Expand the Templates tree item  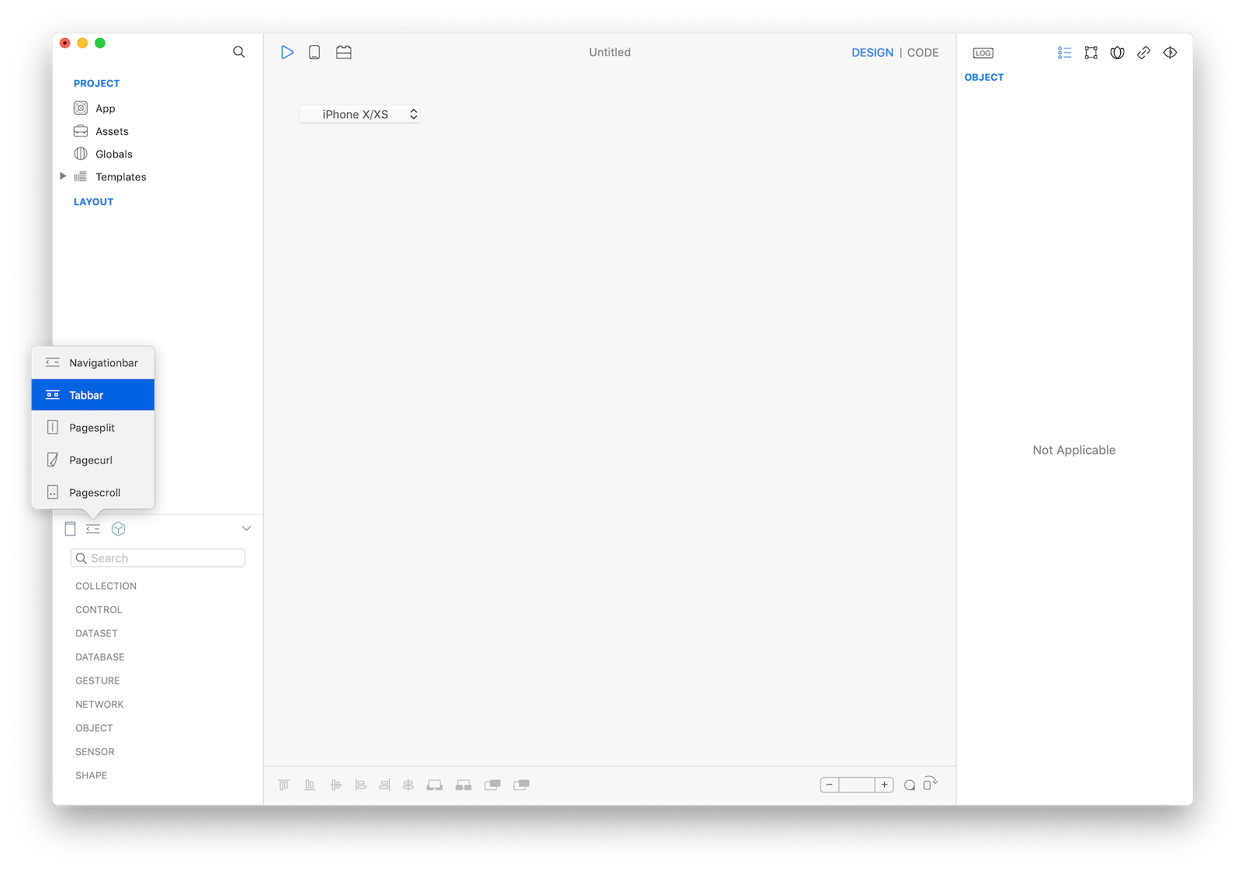[x=63, y=176]
